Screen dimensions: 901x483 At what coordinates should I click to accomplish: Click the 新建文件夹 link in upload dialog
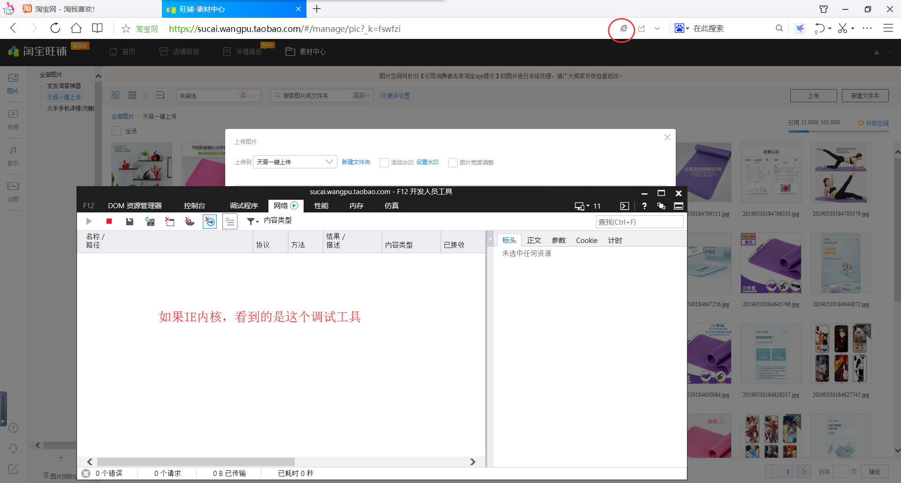point(356,162)
